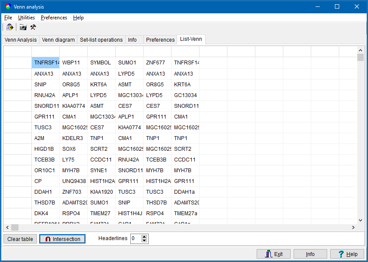Click the horizontal scrollbar thumb

(x=15, y=227)
